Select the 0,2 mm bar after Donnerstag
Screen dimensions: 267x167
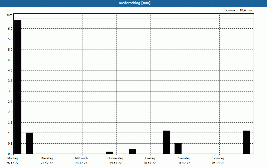132,152
